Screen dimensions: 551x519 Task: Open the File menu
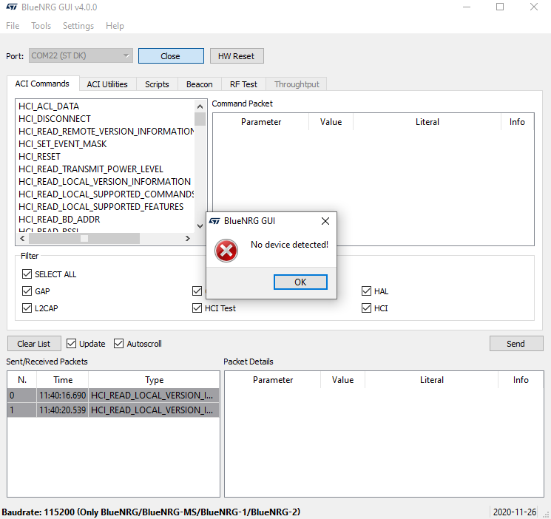pyautogui.click(x=13, y=26)
